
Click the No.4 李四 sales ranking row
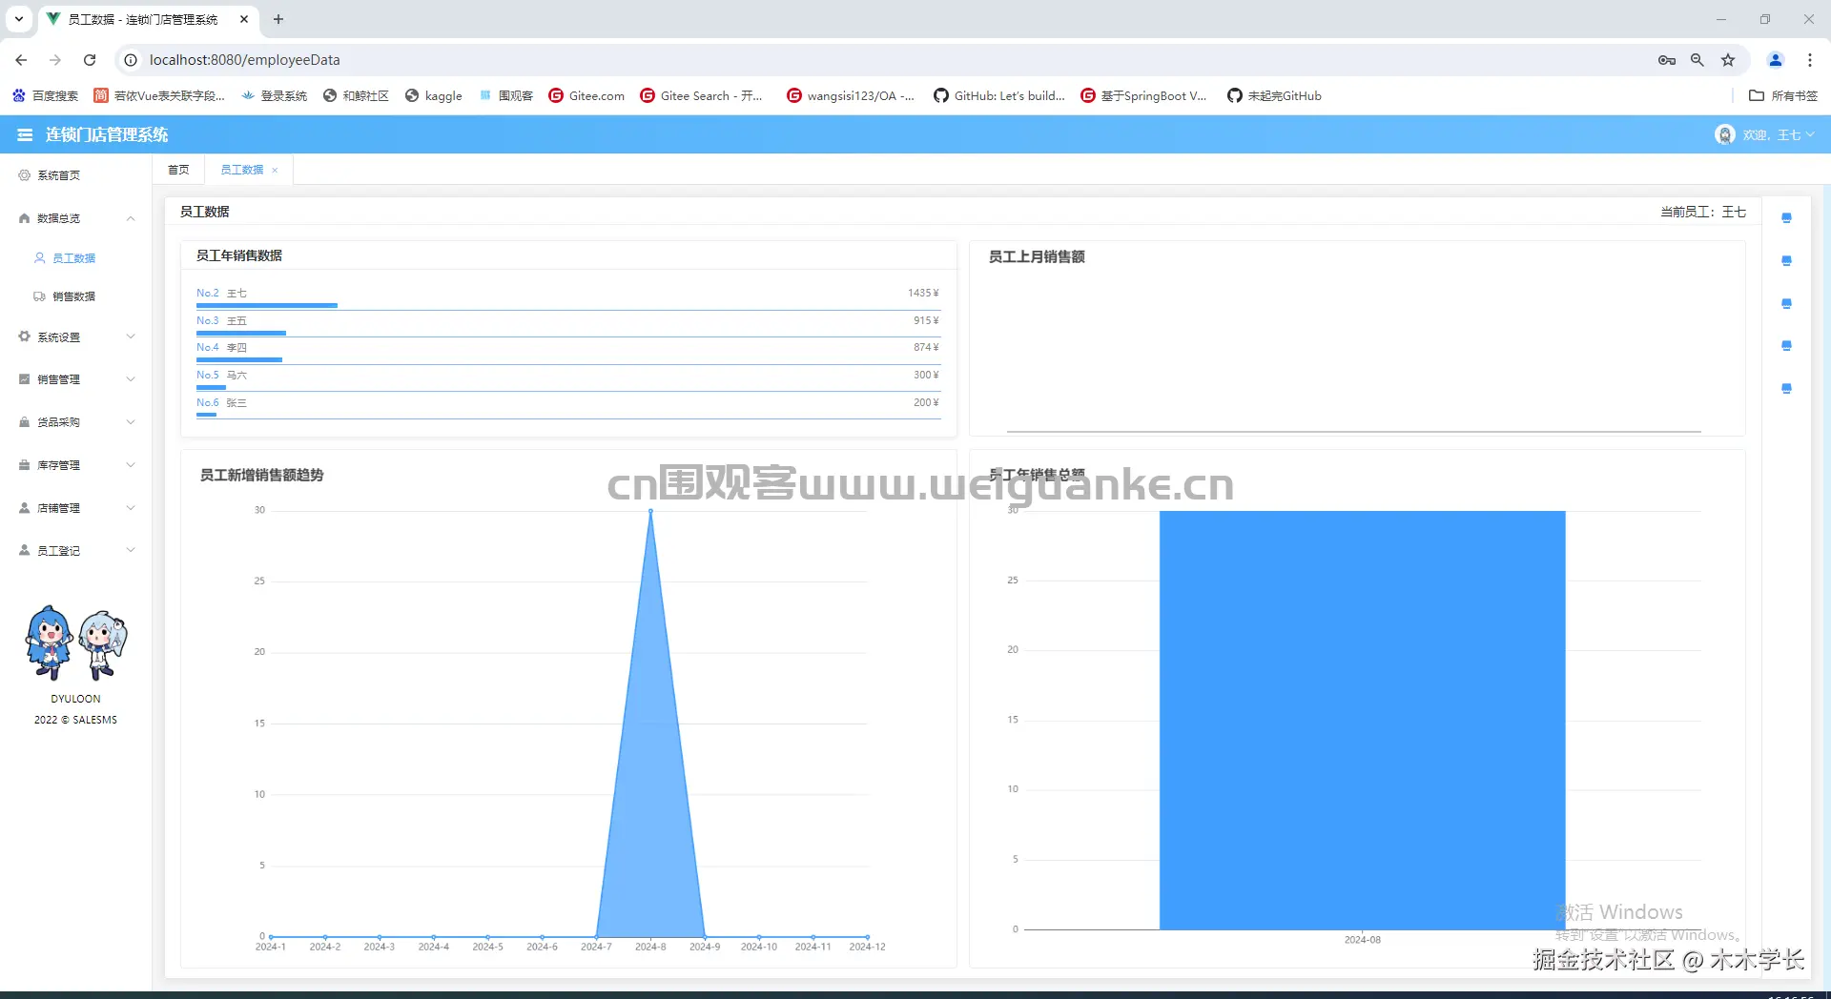click(x=568, y=352)
